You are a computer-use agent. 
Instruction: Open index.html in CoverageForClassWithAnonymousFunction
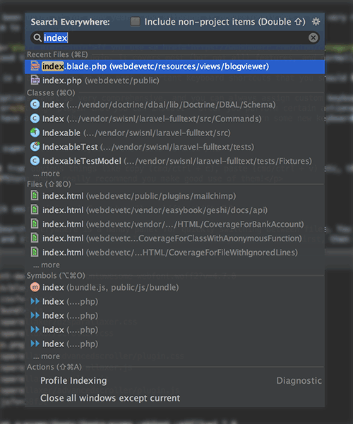coord(175,238)
